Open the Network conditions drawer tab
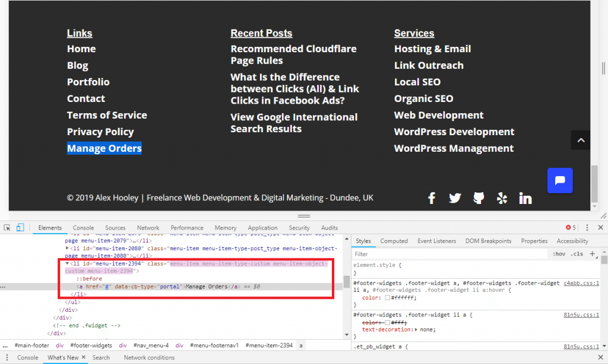 [x=149, y=357]
